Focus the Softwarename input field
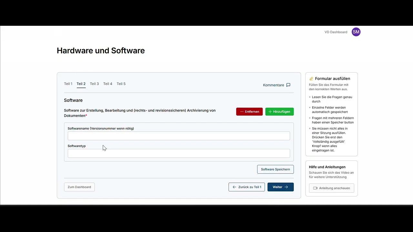 [x=179, y=136]
